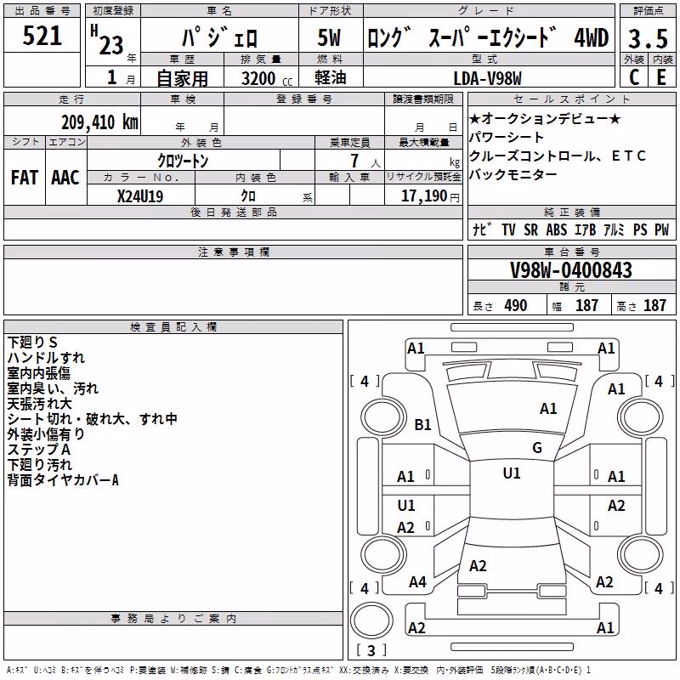
Task: Select fuel type 軽油
Action: [x=331, y=77]
